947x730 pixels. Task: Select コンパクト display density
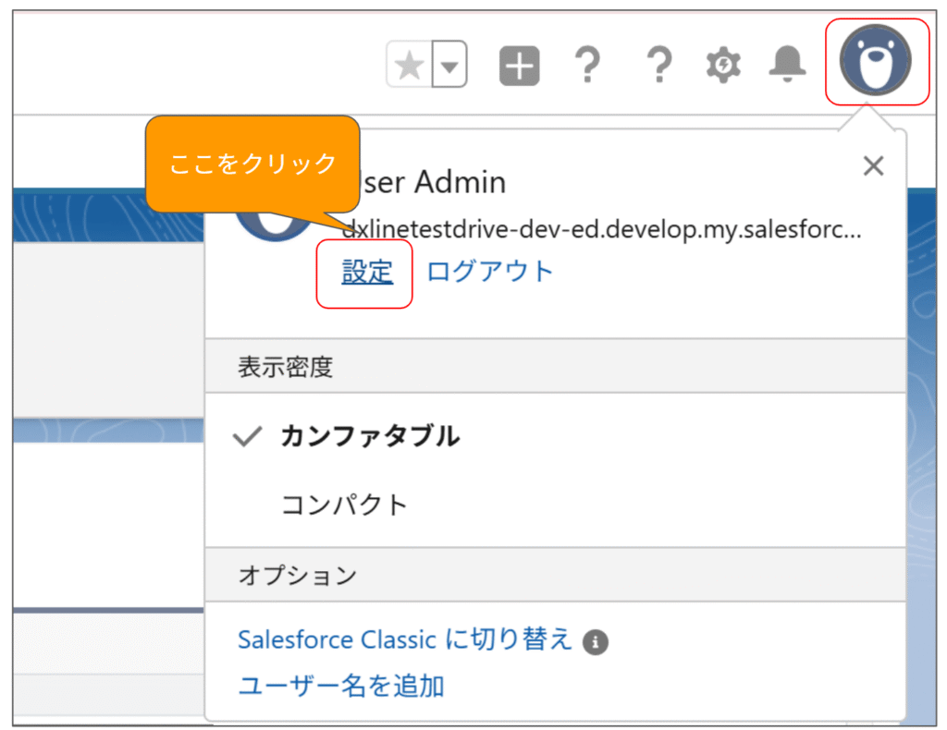tap(344, 505)
